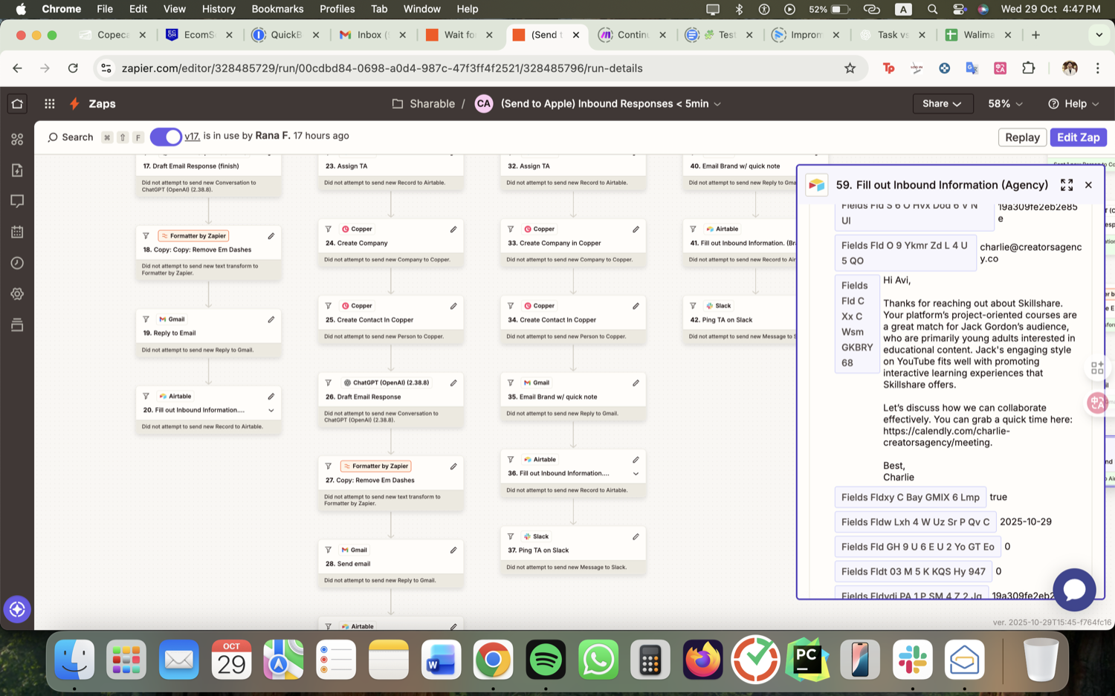Click filter icon on step 25 Create Contact

[328, 306]
